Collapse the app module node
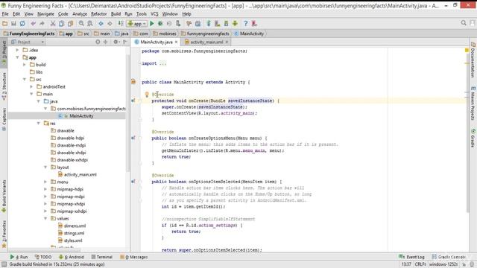The width and height of the screenshot is (477, 268). pos(17,57)
